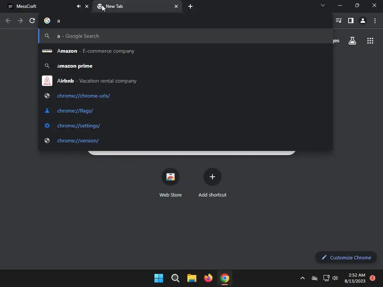Choose Amazon E-commerce company suggestion
The width and height of the screenshot is (383, 287).
[x=186, y=51]
